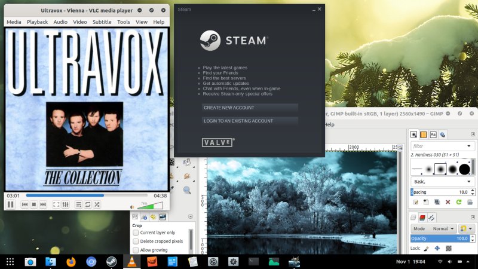Screen dimensions: 478x269
Task: Toggle VLC fullscreen mode
Action: click(56, 204)
